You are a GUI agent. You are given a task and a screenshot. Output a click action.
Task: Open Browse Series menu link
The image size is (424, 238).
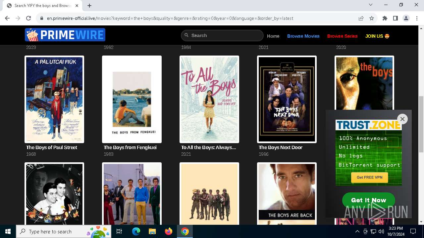coord(343,36)
